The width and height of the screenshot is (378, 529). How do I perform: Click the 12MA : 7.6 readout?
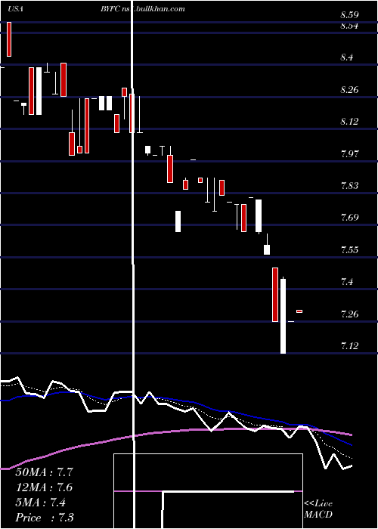pyautogui.click(x=44, y=487)
